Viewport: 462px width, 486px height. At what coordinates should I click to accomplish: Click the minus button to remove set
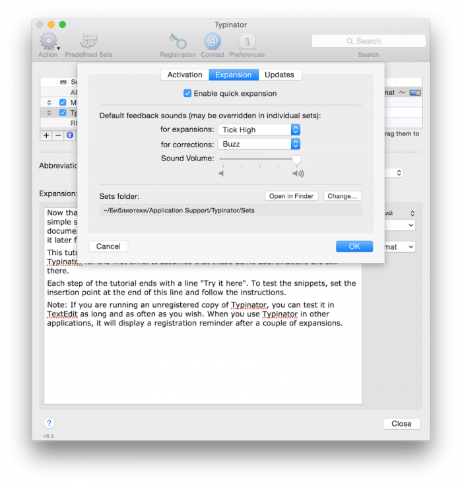point(58,135)
